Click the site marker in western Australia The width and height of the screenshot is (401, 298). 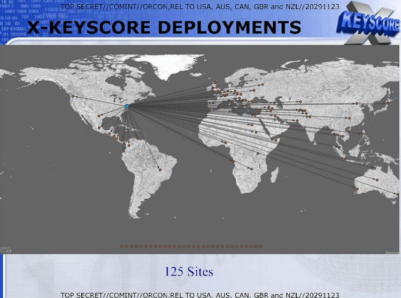tap(356, 188)
